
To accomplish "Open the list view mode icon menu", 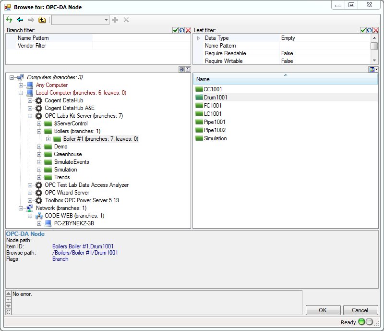I will coord(373,70).
